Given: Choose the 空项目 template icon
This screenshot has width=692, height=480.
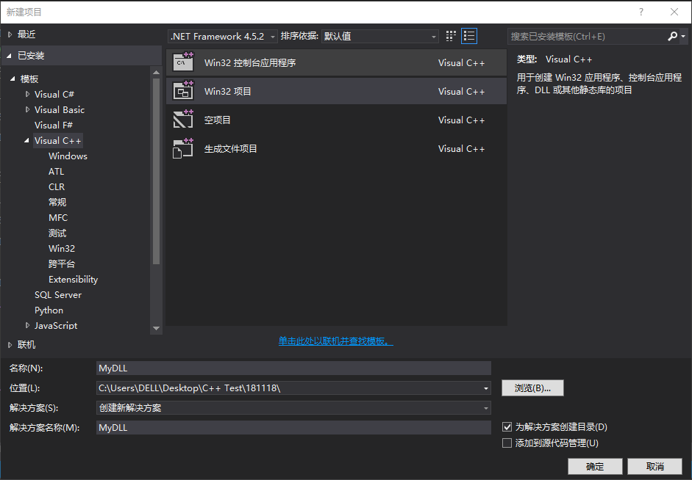Looking at the screenshot, I should (183, 120).
